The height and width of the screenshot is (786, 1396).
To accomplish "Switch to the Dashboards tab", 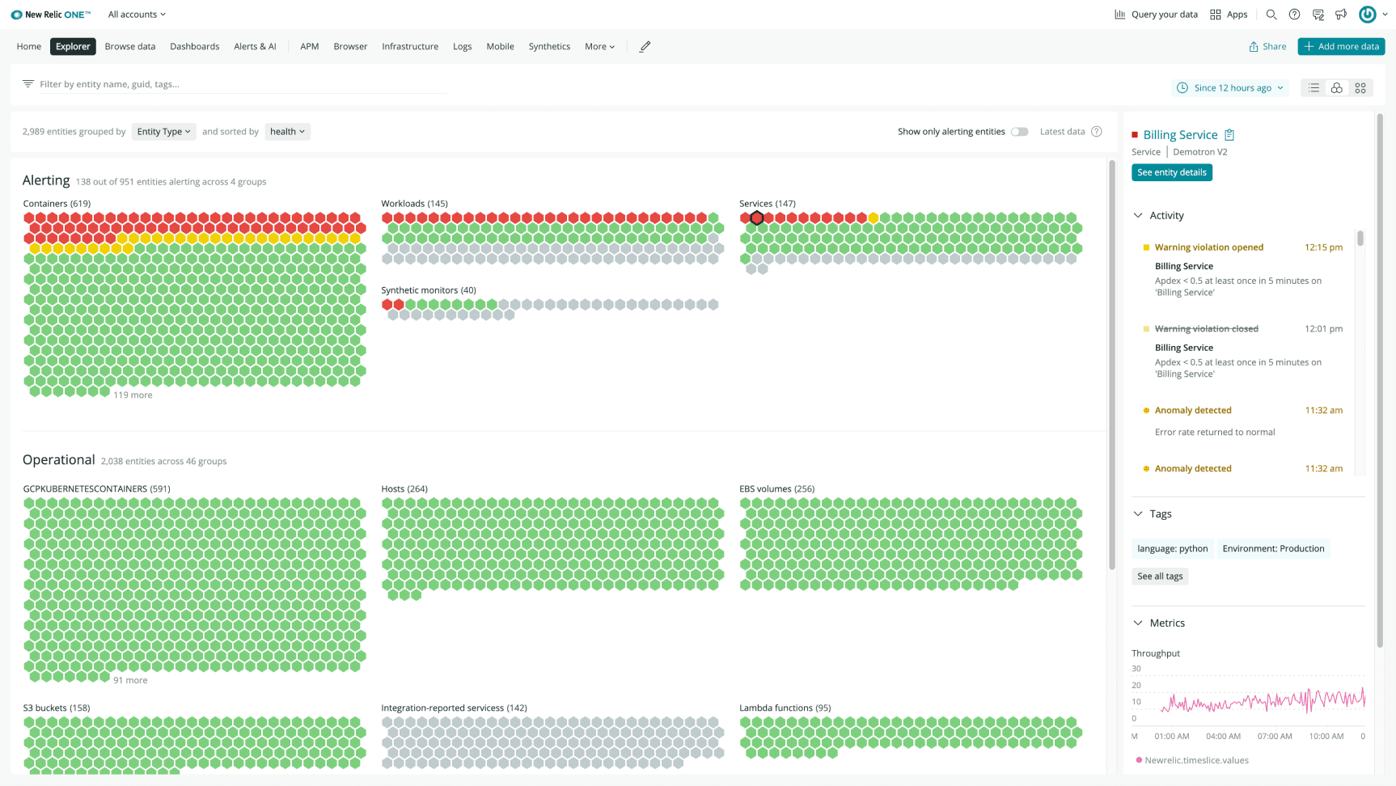I will [x=194, y=46].
